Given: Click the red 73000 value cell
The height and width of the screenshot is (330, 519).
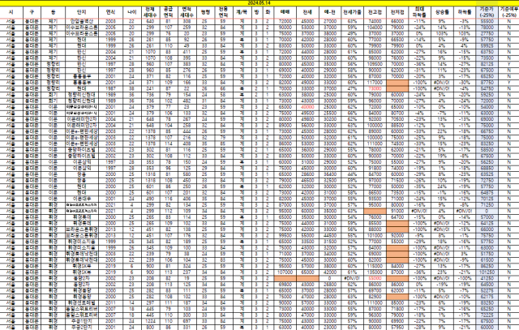Looking at the screenshot, I should click(x=375, y=88).
